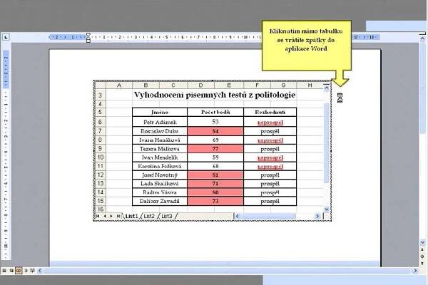Click red-highlighted score cell of Tereza Málková
The height and width of the screenshot is (285, 428).
coord(215,149)
